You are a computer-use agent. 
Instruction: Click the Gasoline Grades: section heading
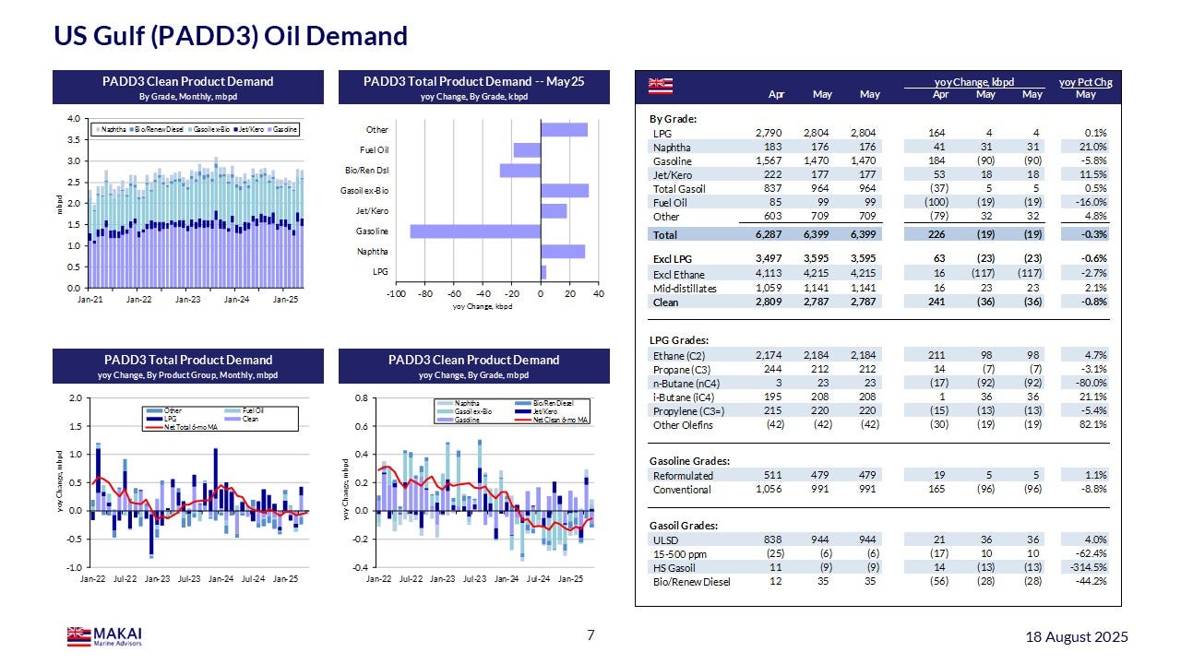click(690, 461)
